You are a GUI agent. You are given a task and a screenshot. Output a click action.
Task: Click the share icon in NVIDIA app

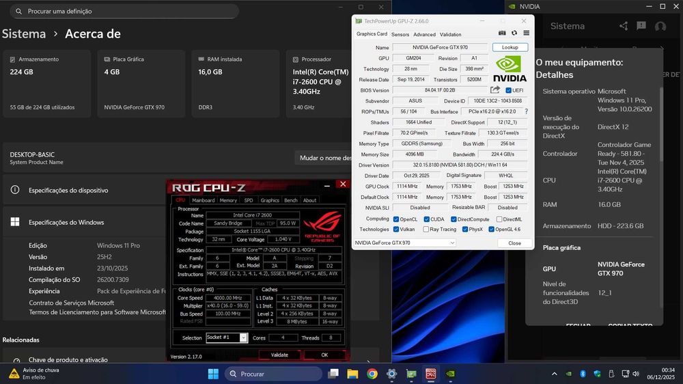(x=624, y=26)
